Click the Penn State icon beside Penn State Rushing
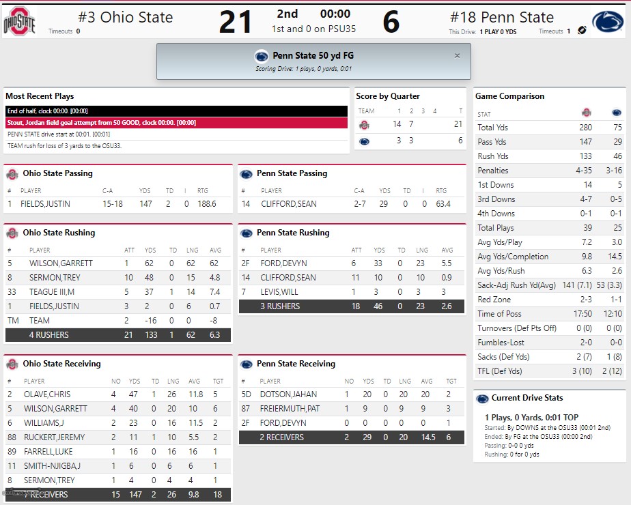Screen dimensions: 631x505 pyautogui.click(x=247, y=233)
